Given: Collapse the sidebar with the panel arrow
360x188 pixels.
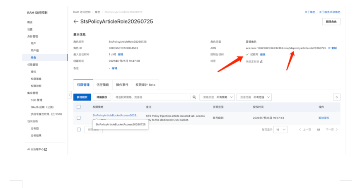Looking at the screenshot, I should 70,94.
